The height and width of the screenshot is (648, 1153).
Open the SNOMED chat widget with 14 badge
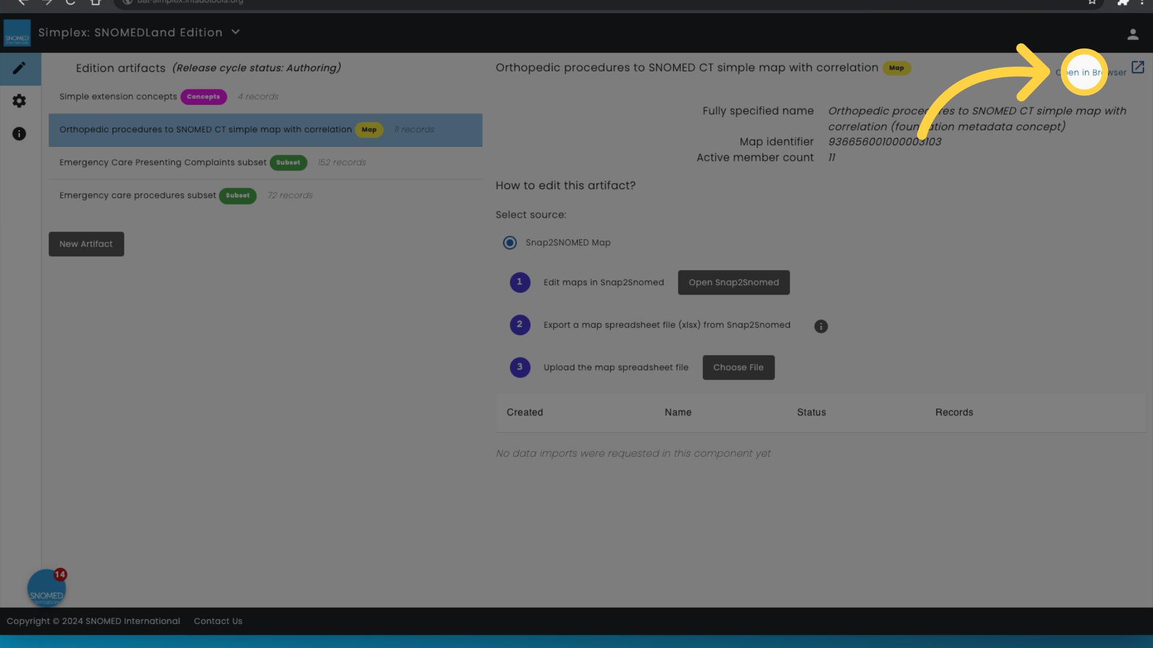[46, 589]
